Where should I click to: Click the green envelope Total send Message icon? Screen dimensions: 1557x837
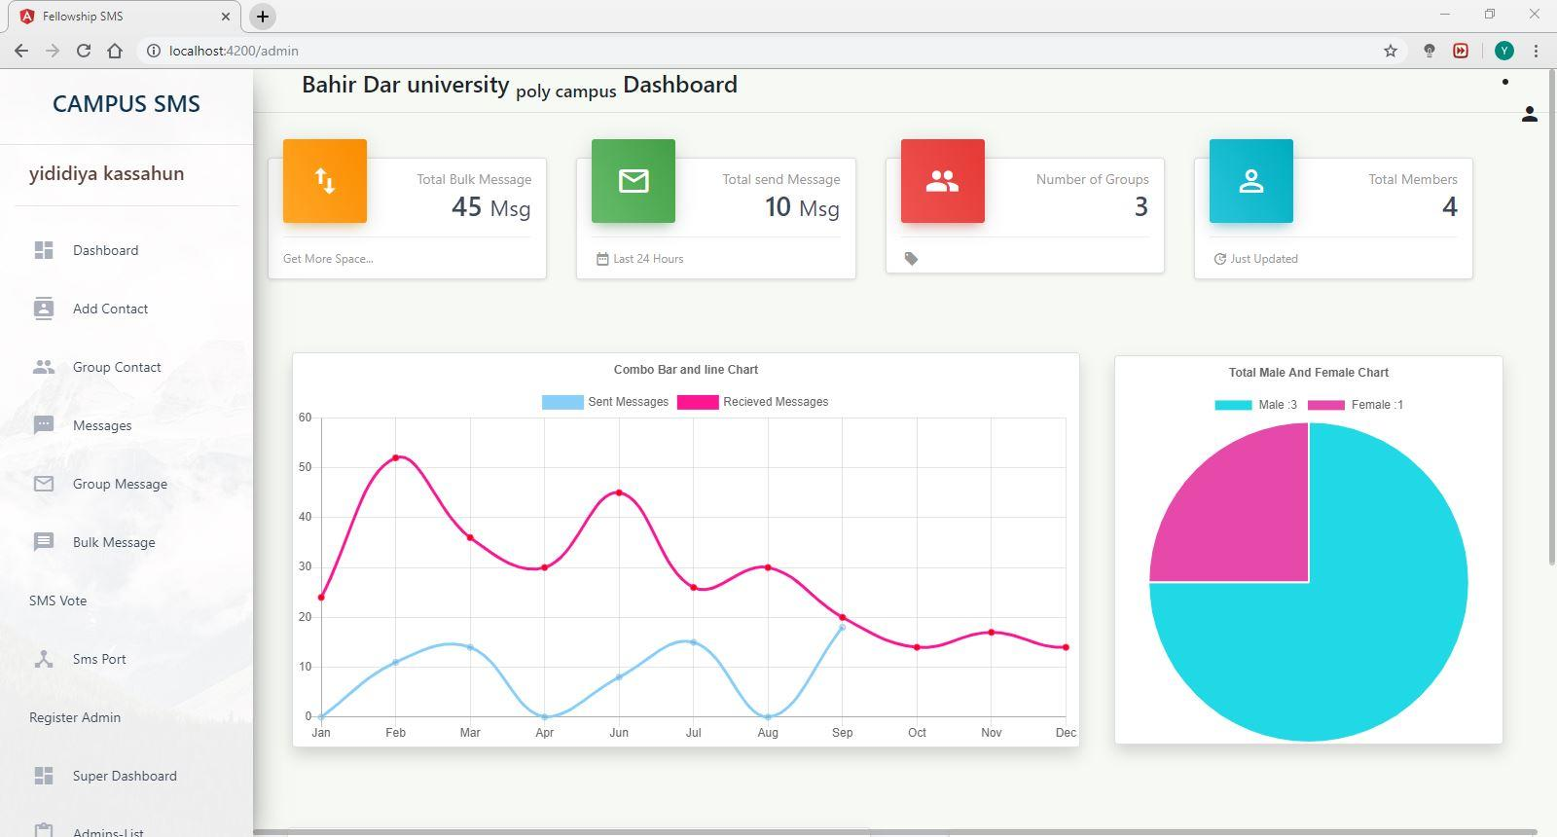coord(634,181)
